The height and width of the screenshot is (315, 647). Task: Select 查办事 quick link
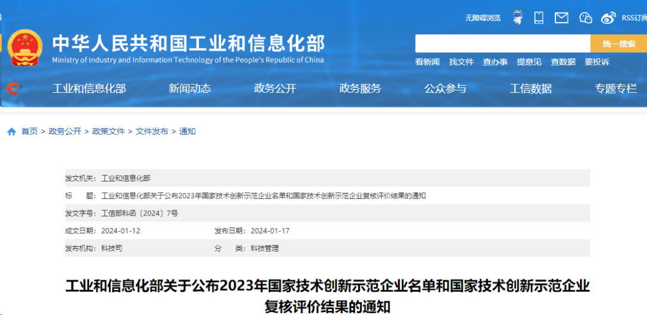pyautogui.click(x=495, y=62)
